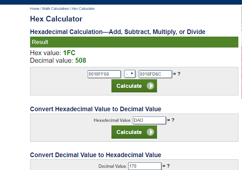This screenshot has height=170, width=242.
Task: Click the play arrow icon in the hex-to-decimal Calculate button
Action: click(150, 132)
